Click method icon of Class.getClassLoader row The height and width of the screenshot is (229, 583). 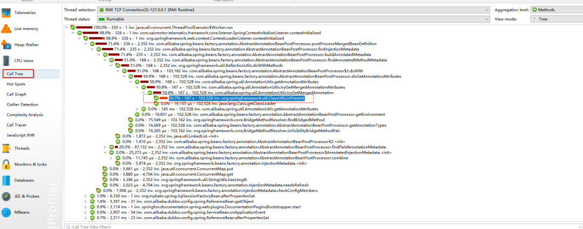156,103
